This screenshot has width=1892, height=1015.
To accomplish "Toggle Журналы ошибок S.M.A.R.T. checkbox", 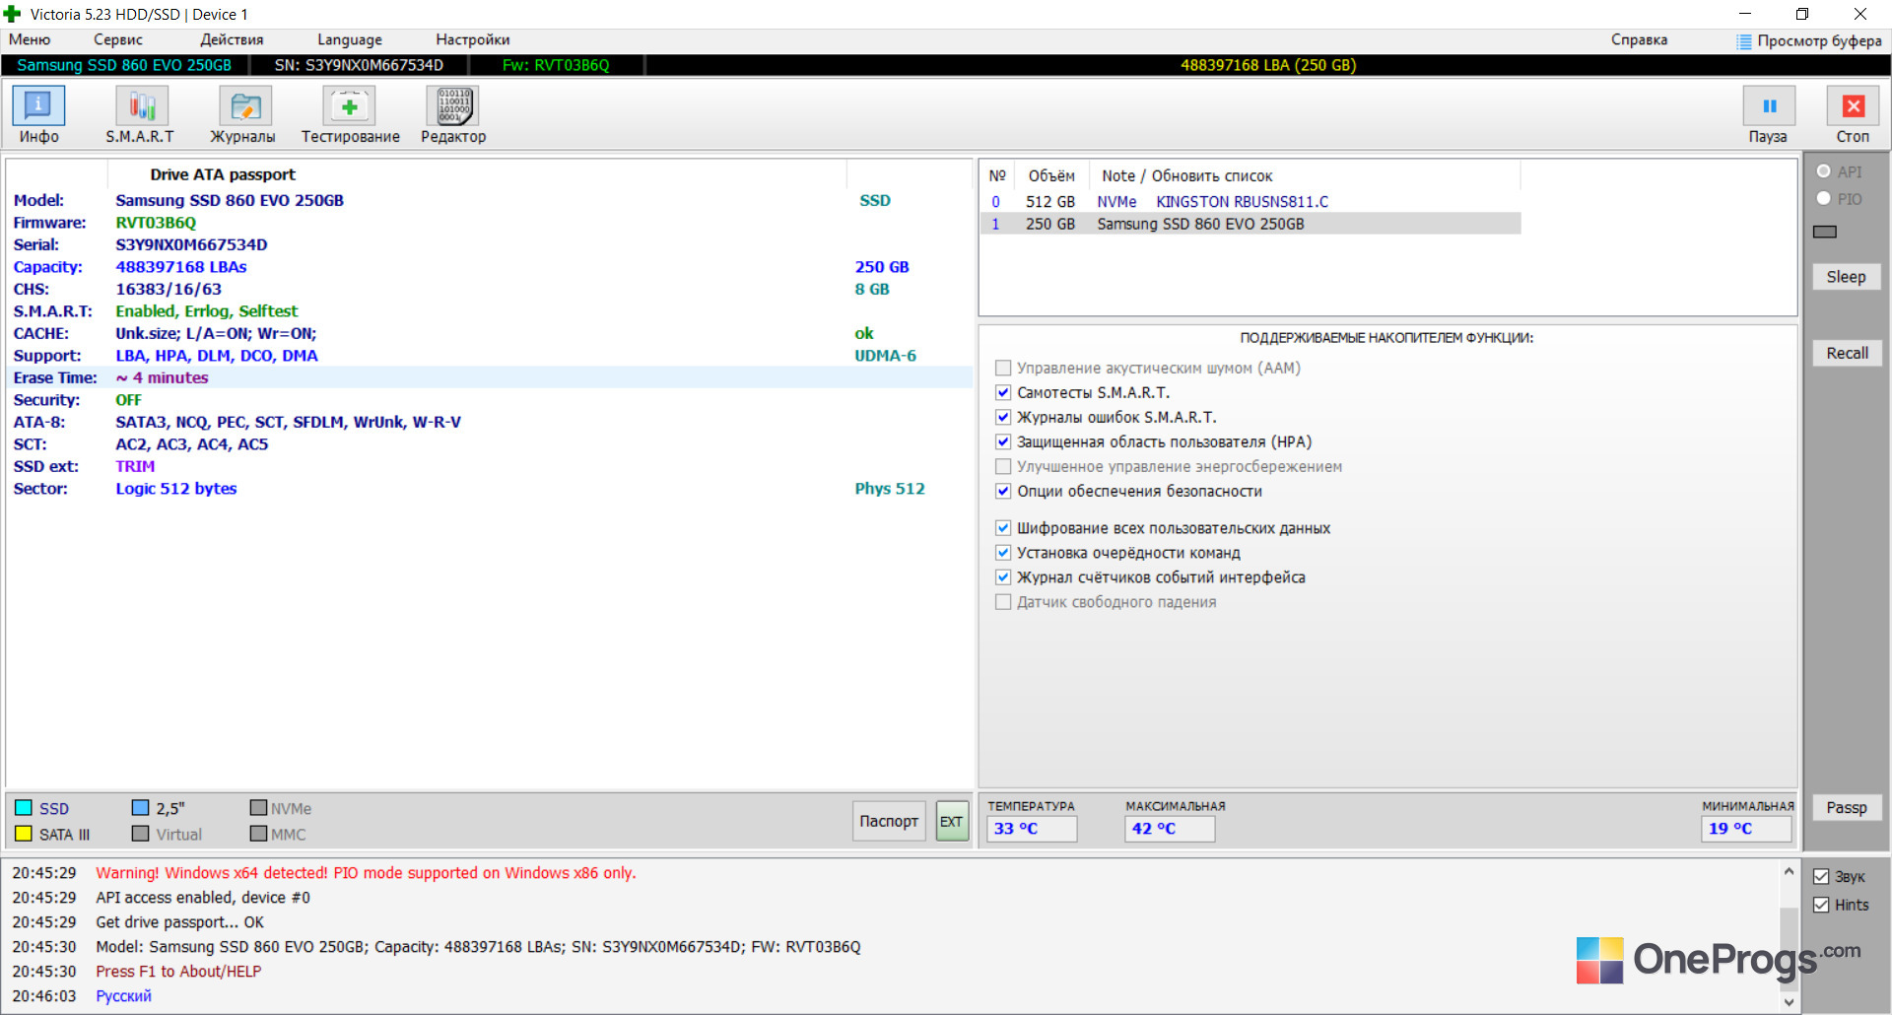I will 1003,417.
